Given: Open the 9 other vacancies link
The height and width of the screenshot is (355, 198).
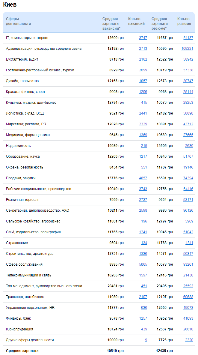Looking at the screenshot, I should click(x=146, y=340).
